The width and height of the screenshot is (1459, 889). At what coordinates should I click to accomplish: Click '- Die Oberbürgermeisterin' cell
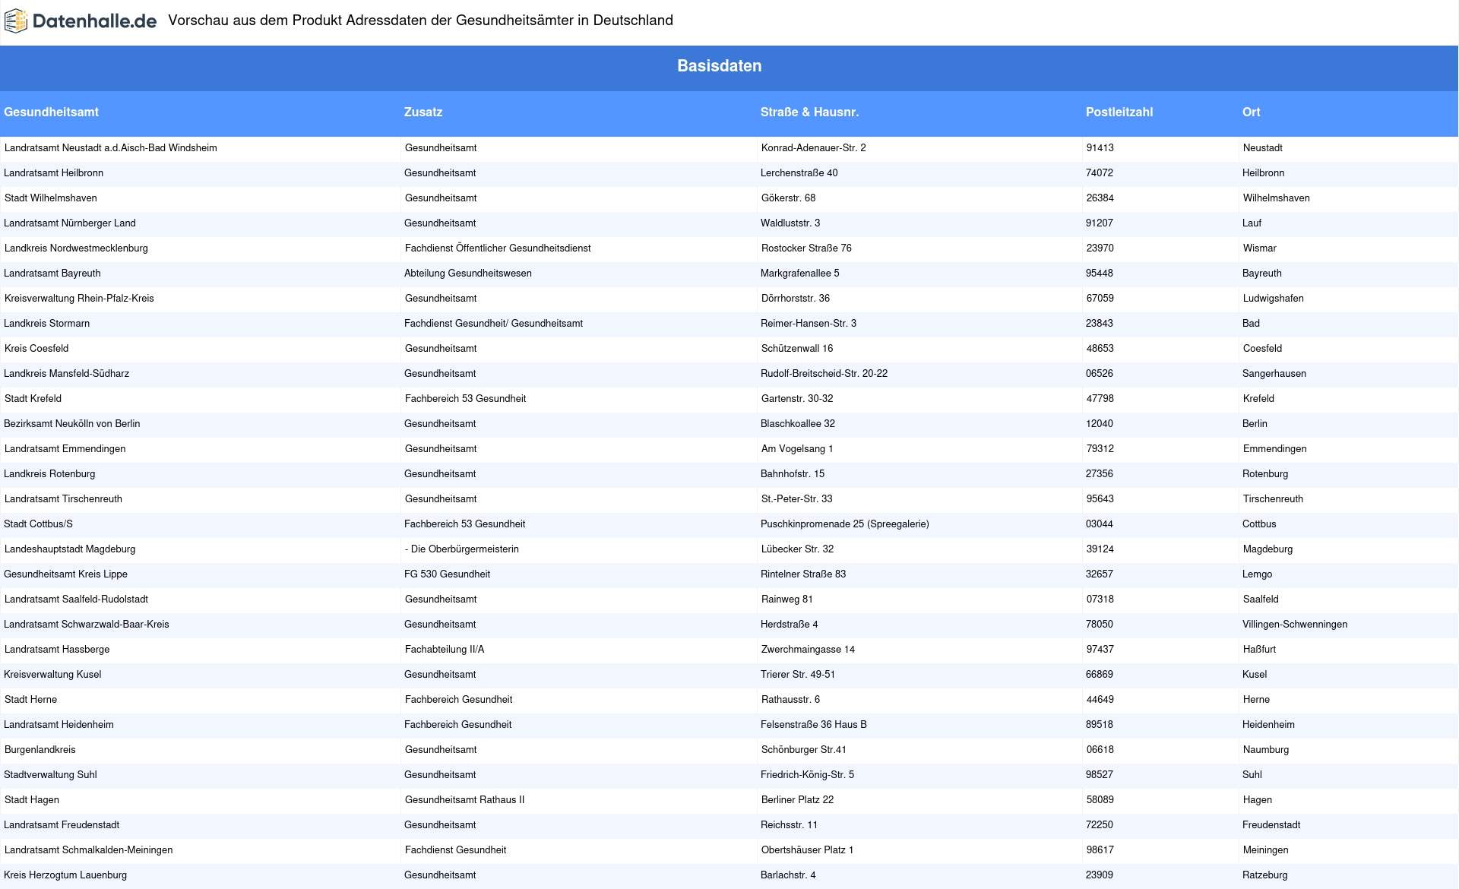point(462,549)
